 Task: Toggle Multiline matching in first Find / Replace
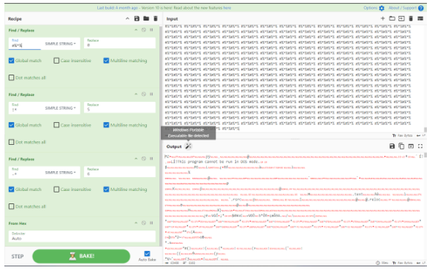[106, 61]
